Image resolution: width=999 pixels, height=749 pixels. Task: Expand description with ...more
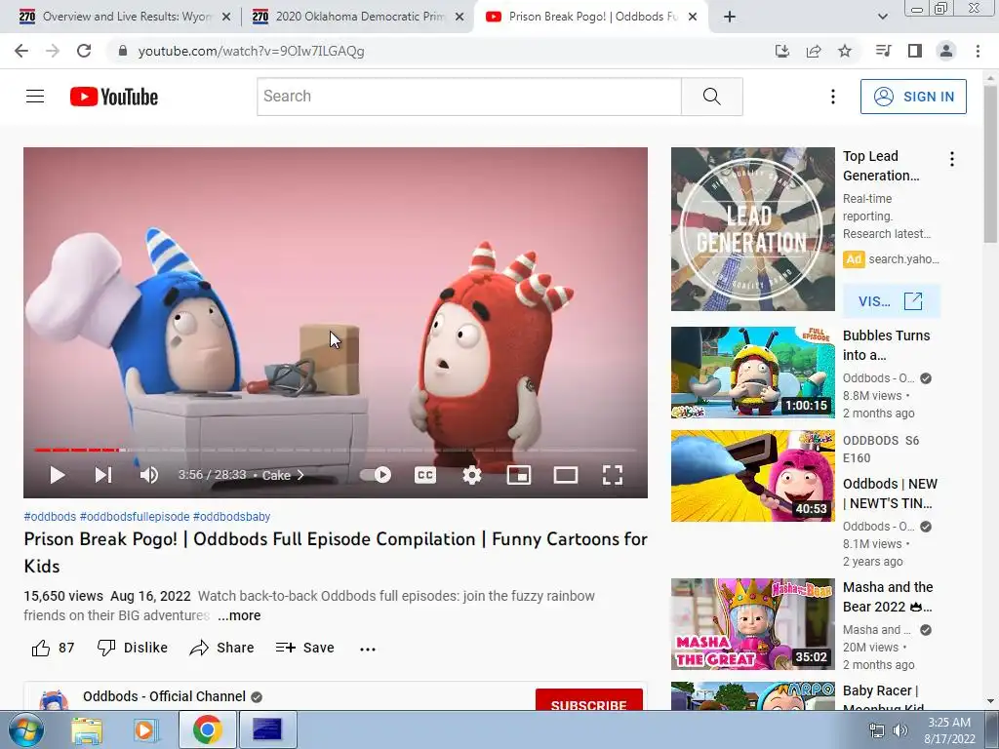239,616
